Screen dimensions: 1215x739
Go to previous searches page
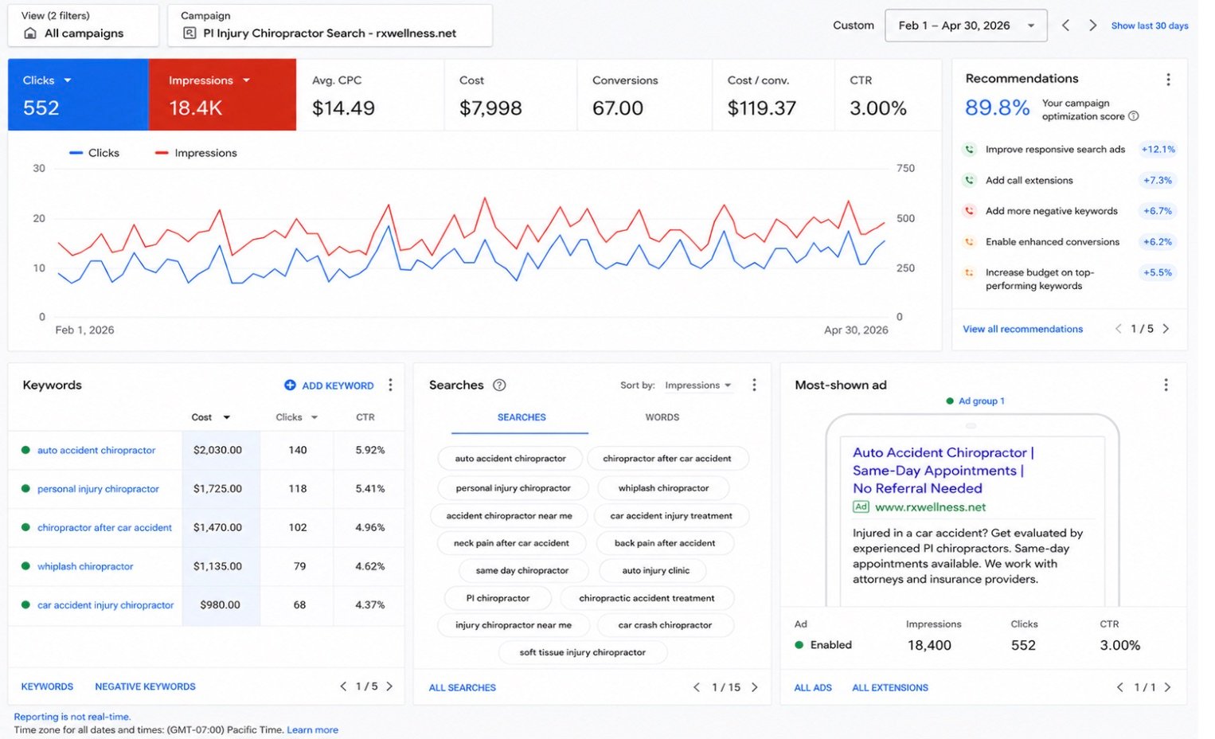tap(697, 687)
